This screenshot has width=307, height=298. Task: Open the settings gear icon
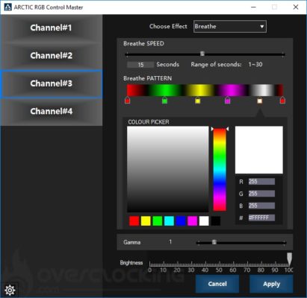tap(10, 290)
